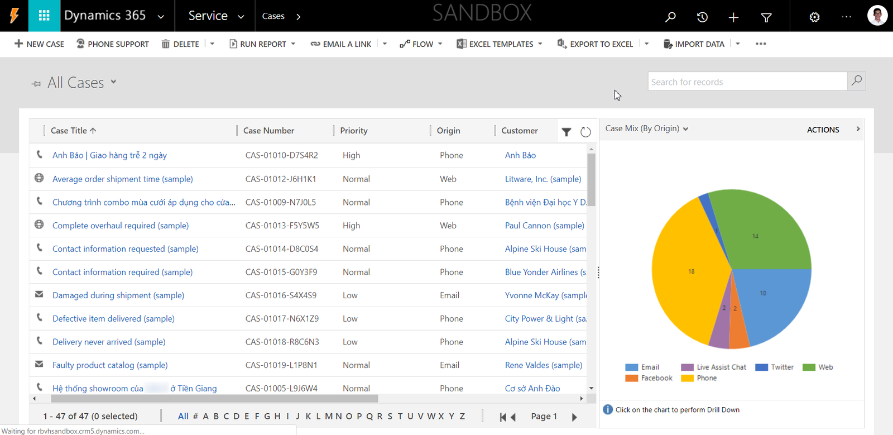Expand the arrow beside Import Data

click(x=738, y=44)
